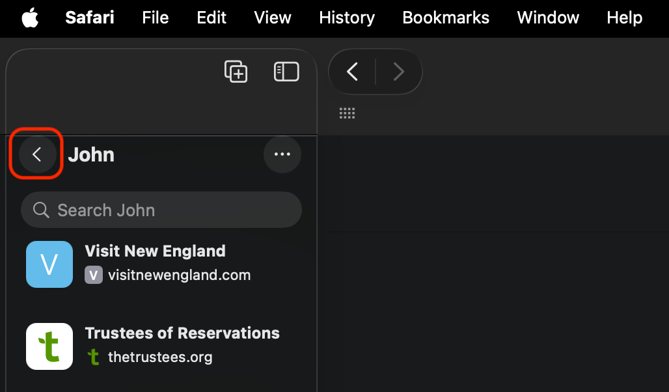
Task: Select the Trustees of Reservations title
Action: click(182, 333)
